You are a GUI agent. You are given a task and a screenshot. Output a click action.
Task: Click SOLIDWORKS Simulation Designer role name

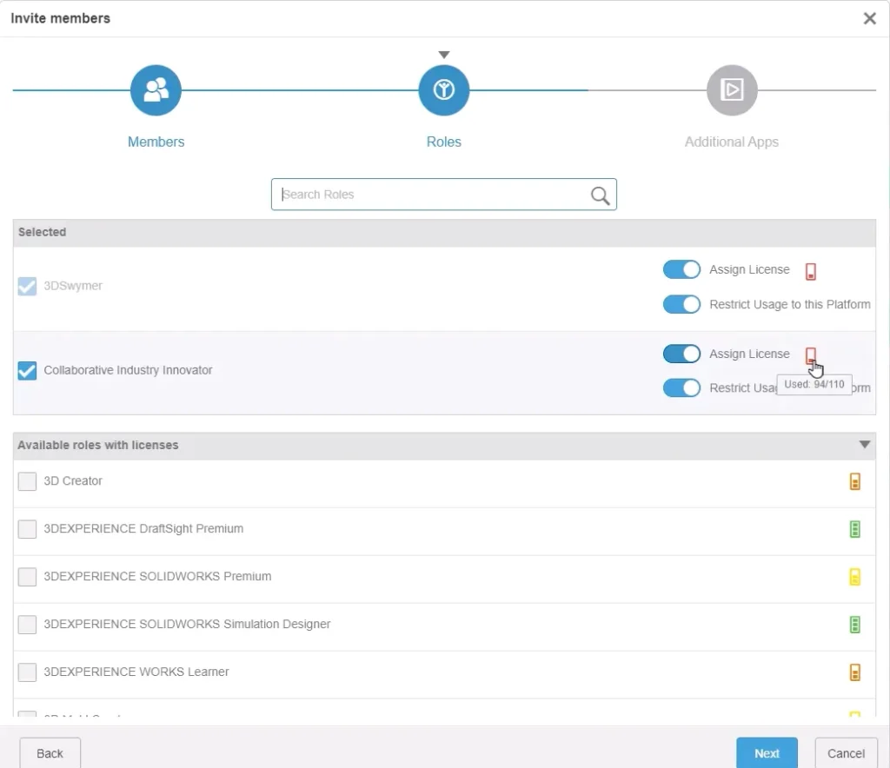coord(187,624)
